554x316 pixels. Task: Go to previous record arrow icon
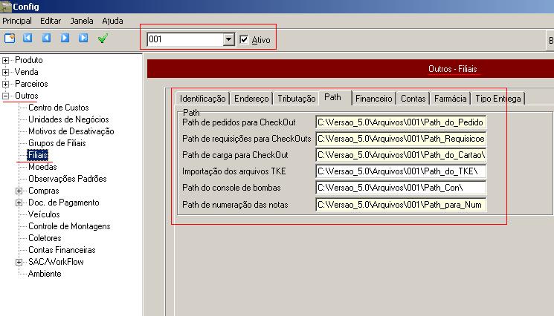[x=46, y=38]
